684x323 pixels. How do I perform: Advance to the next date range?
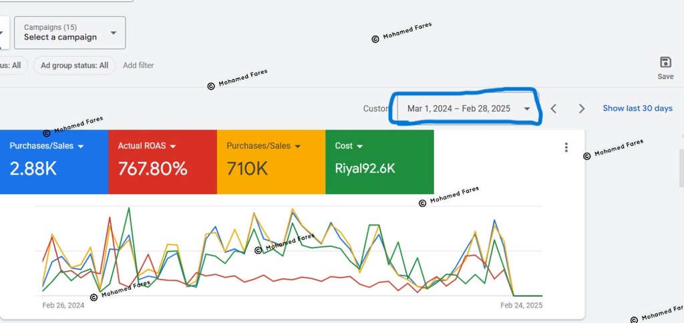coord(581,108)
